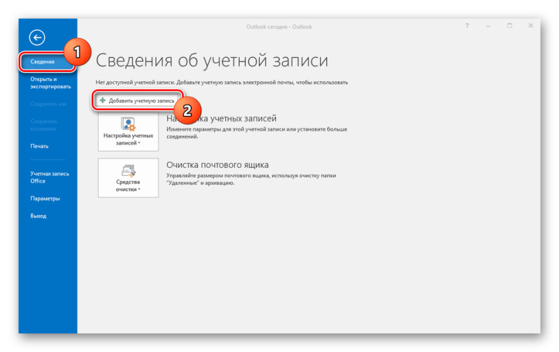Go back using the circled arrow icon
The image size is (559, 352).
click(x=37, y=38)
